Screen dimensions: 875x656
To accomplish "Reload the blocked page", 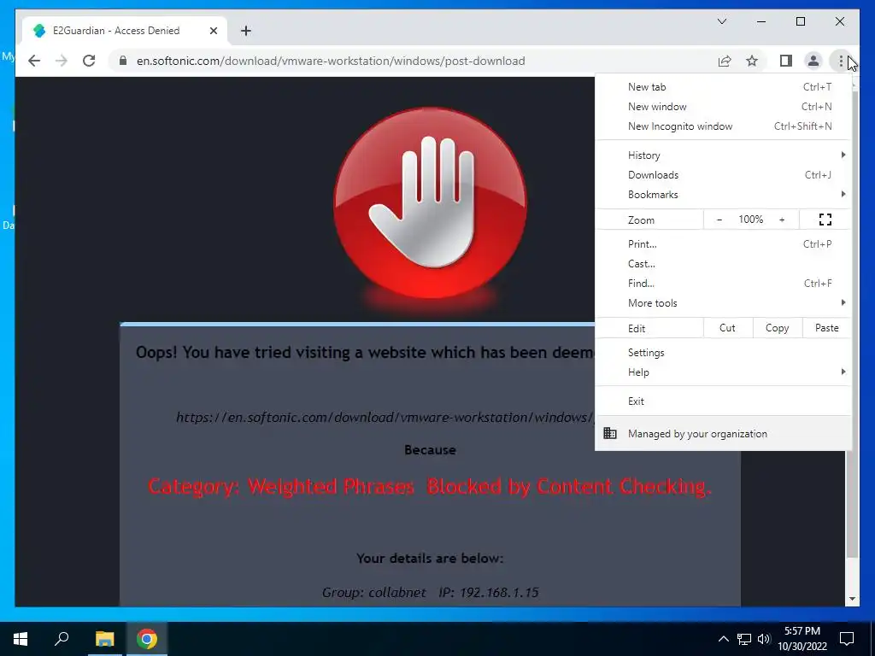I will 89,61.
